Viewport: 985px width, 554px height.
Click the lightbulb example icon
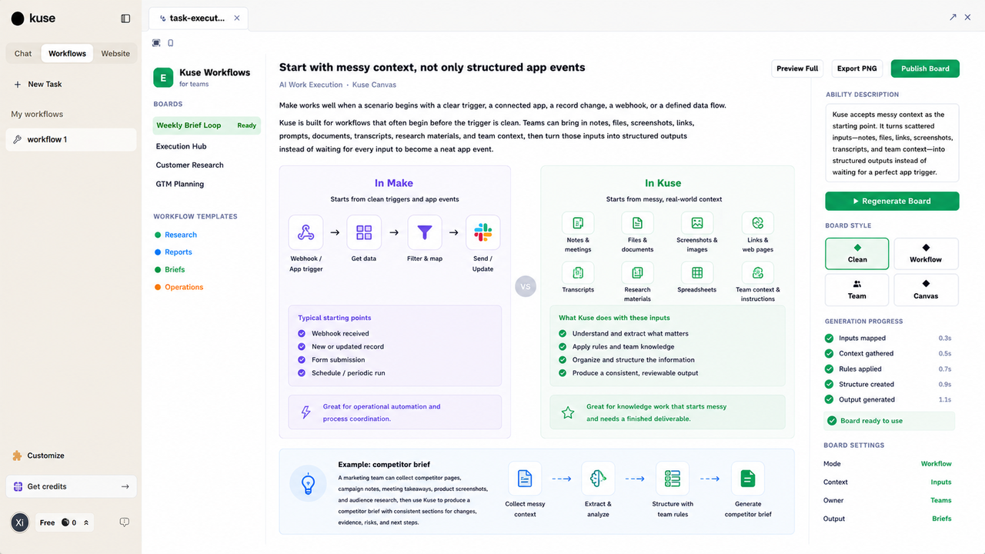308,484
